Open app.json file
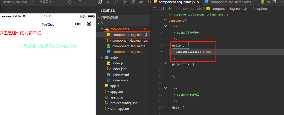 tap(117, 92)
